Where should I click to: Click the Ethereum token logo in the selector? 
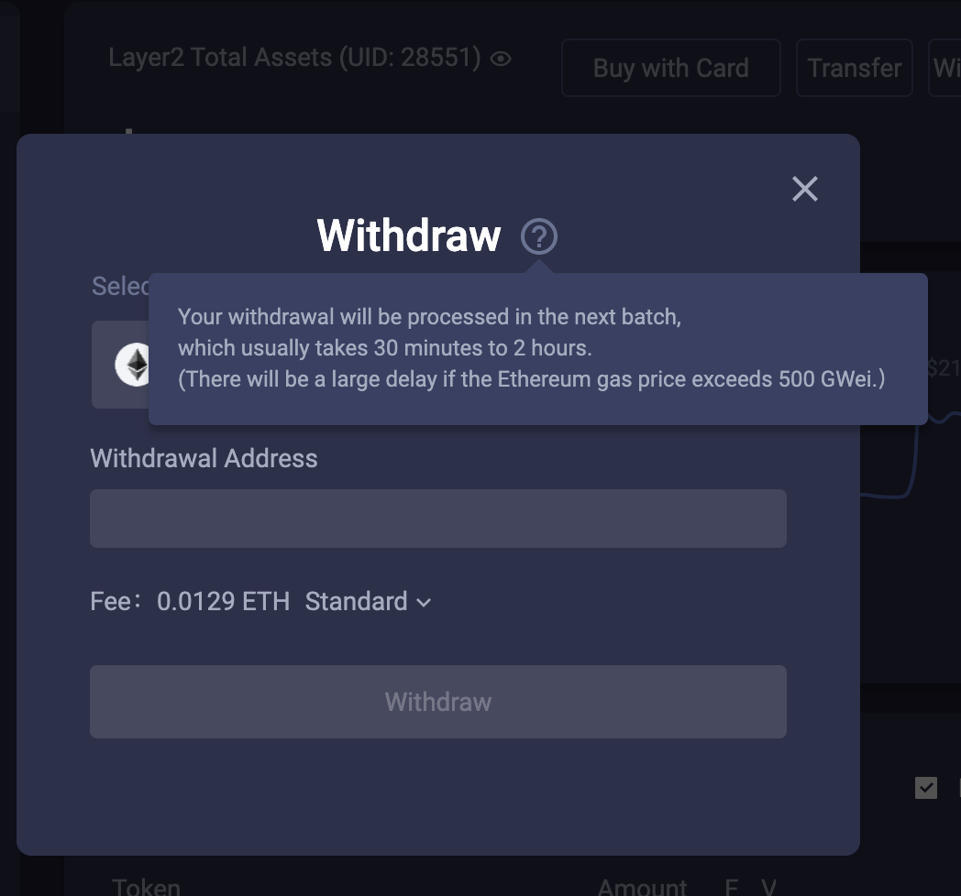click(x=136, y=365)
